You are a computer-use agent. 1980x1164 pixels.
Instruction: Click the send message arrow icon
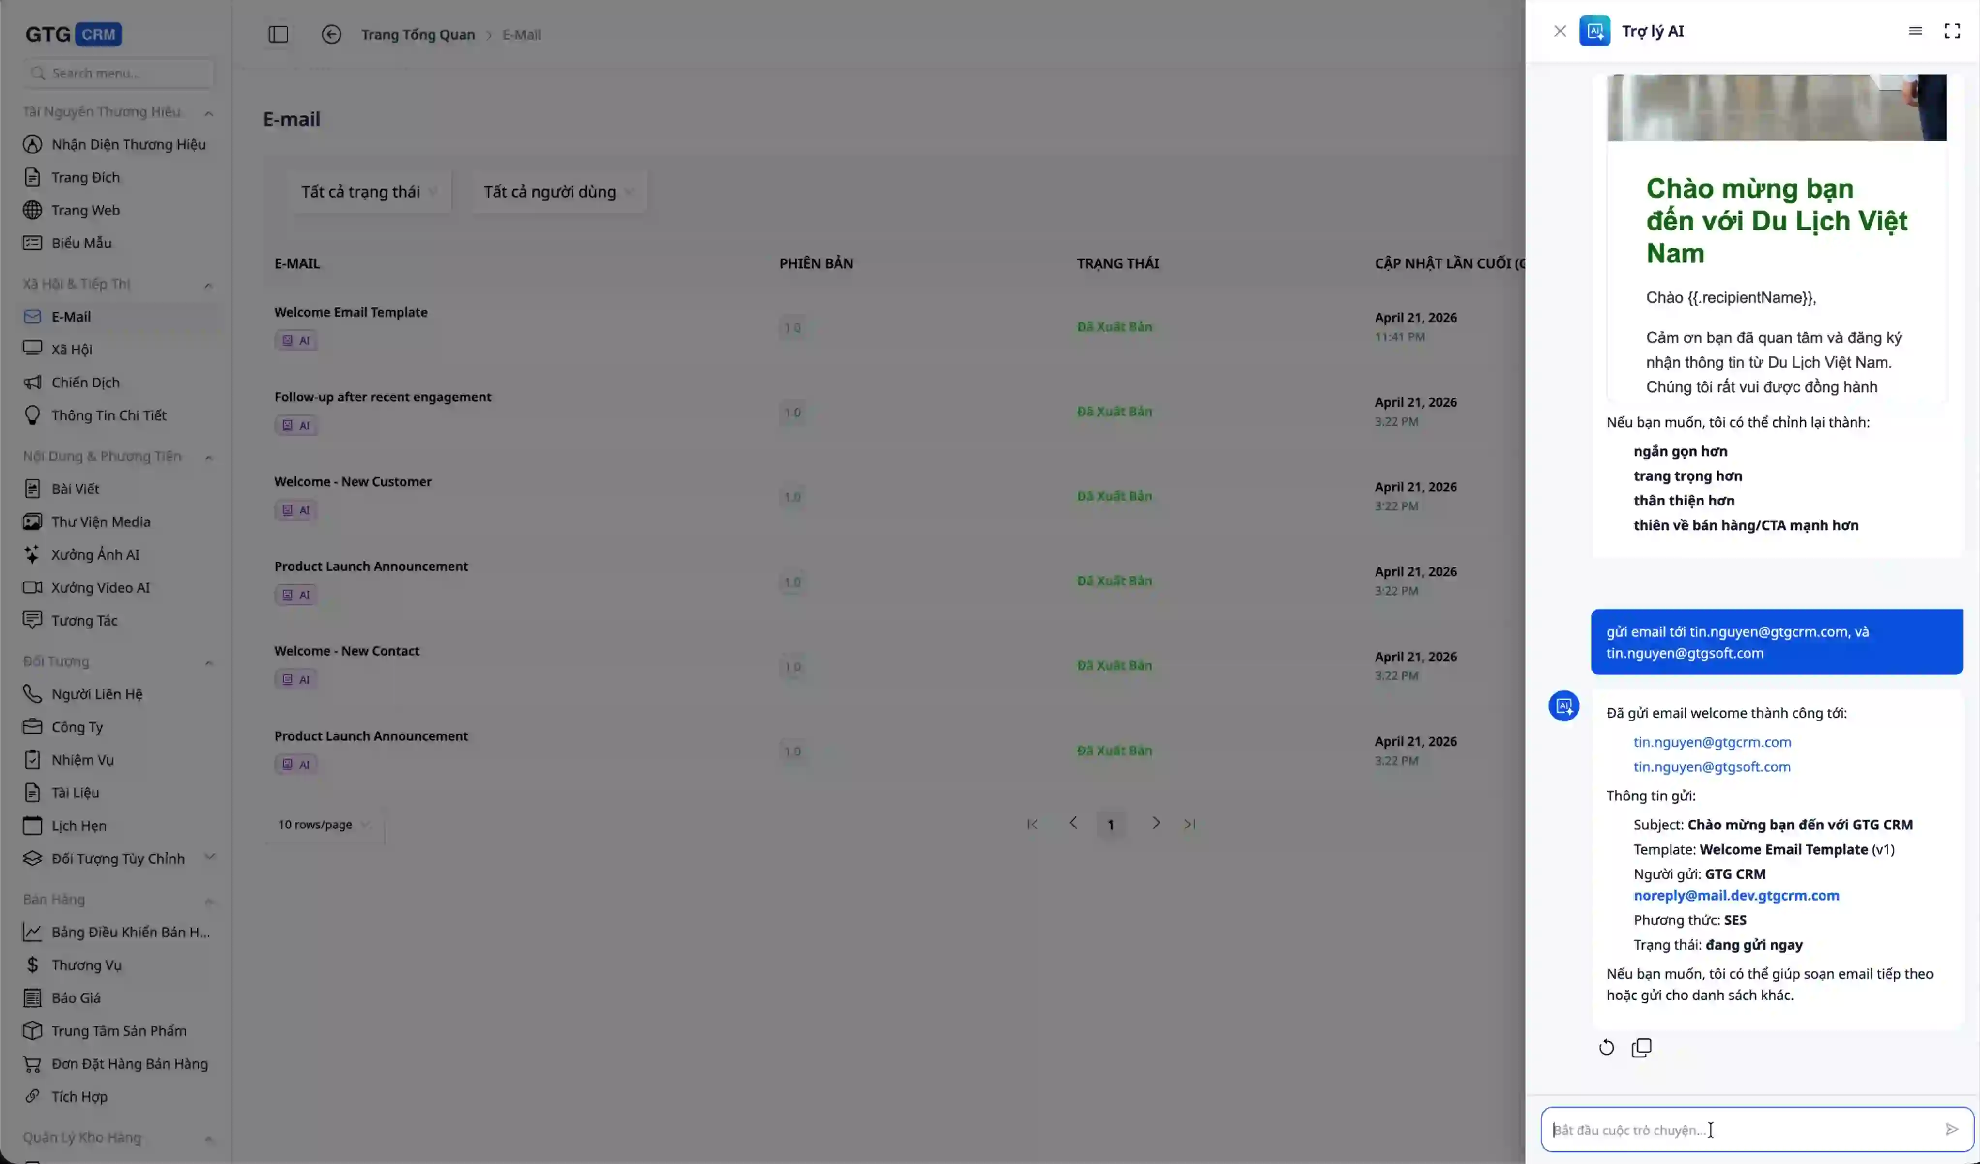[x=1951, y=1130]
